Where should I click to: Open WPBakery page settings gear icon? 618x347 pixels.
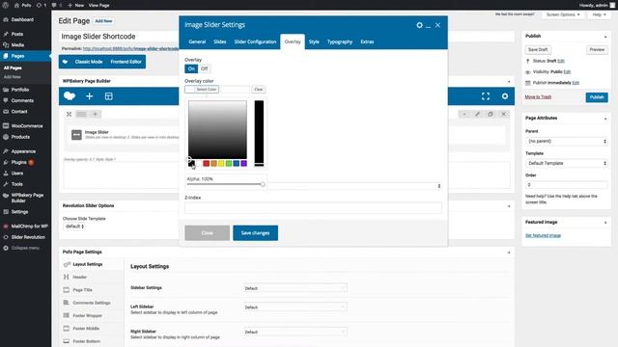click(505, 96)
